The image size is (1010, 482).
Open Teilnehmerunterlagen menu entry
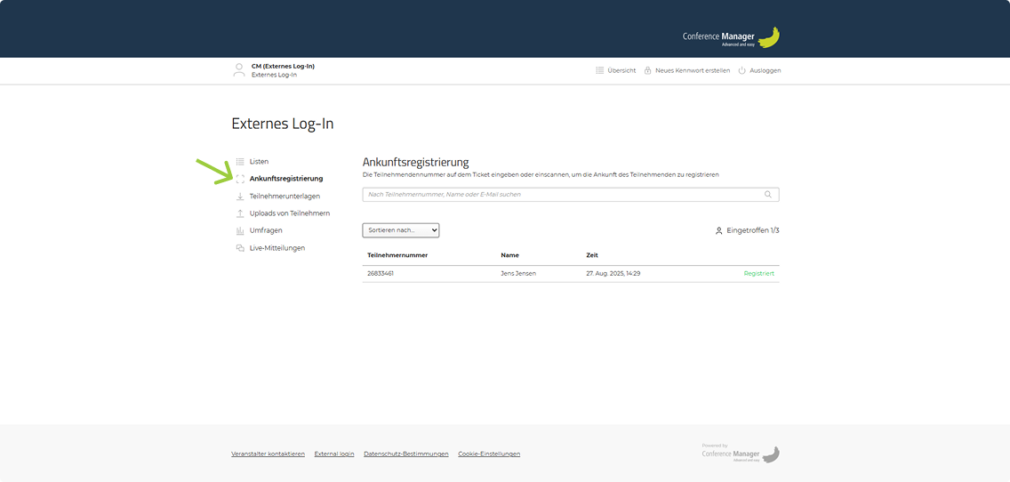[x=285, y=196]
